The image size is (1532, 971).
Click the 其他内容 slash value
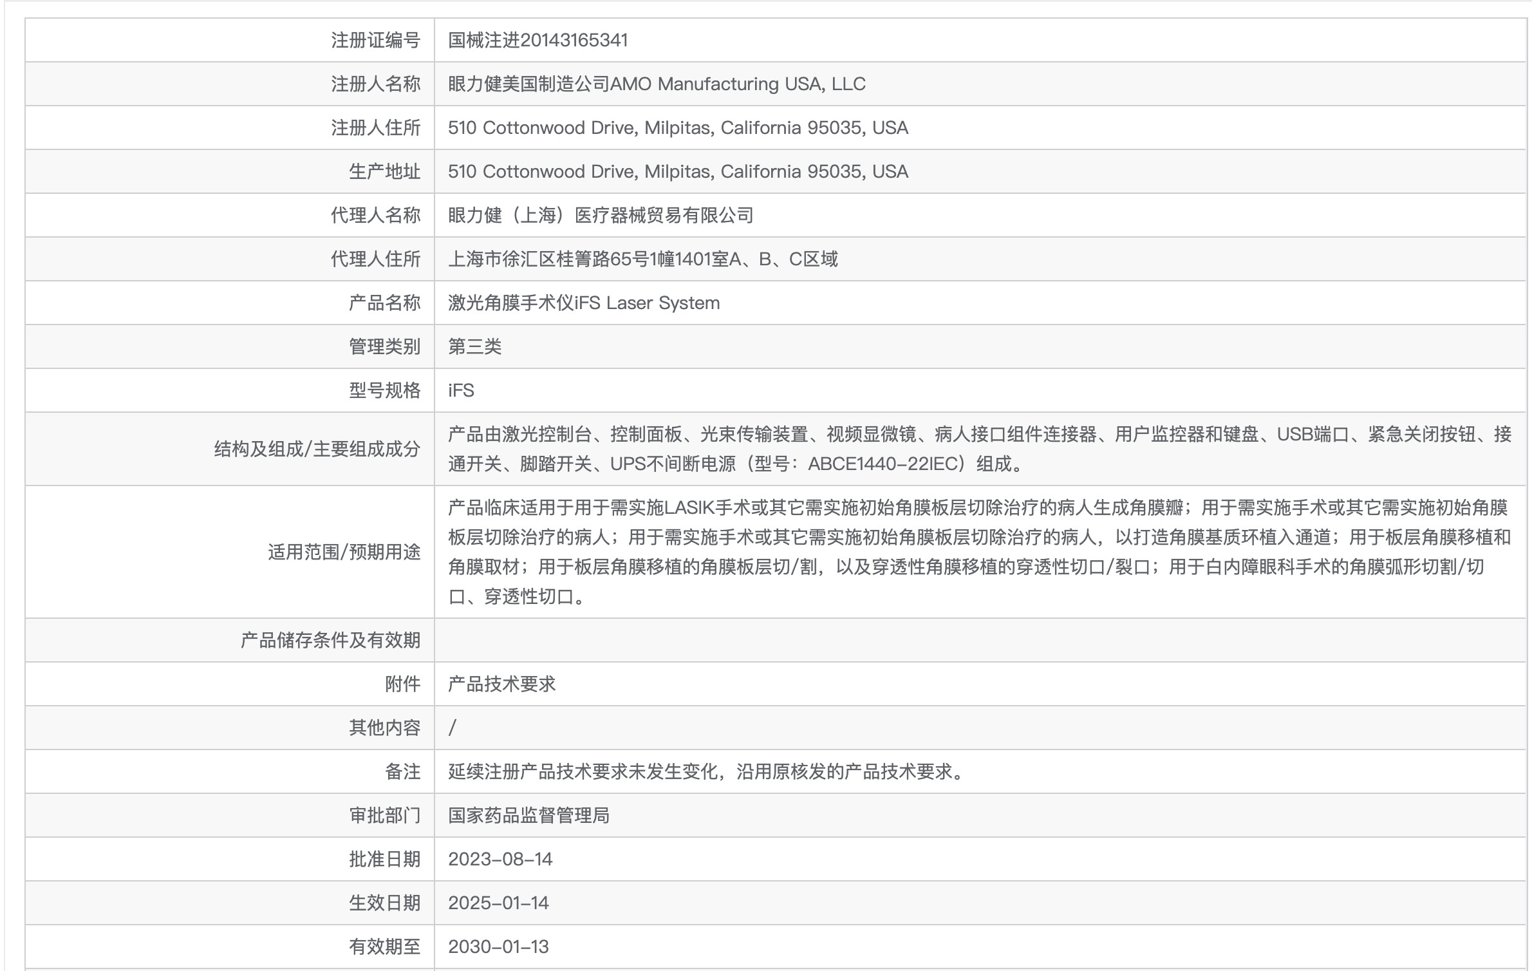coord(453,728)
